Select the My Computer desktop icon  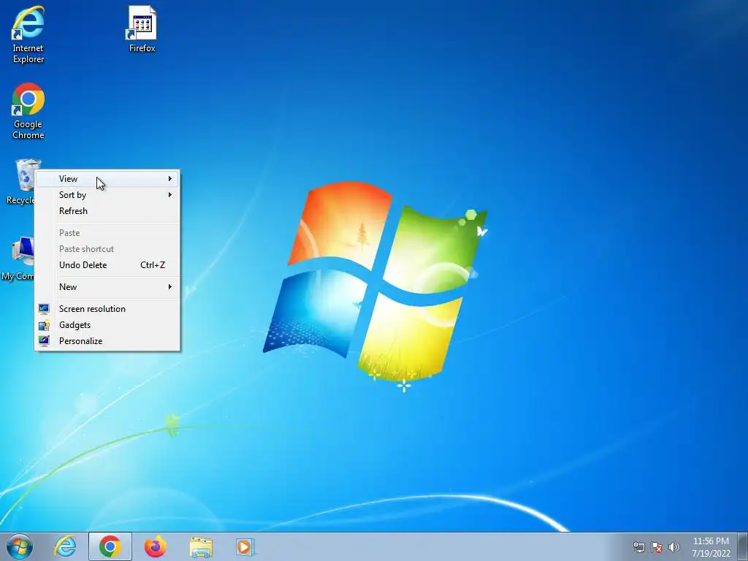pos(18,258)
